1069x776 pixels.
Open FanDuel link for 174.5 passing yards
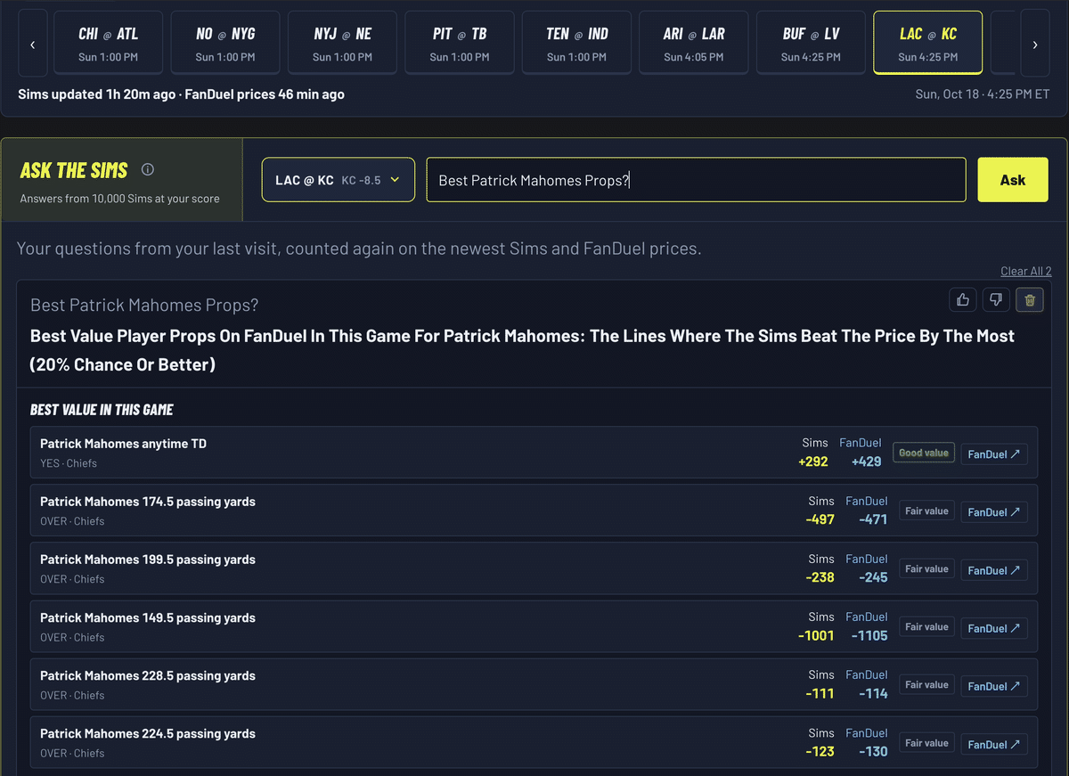994,511
